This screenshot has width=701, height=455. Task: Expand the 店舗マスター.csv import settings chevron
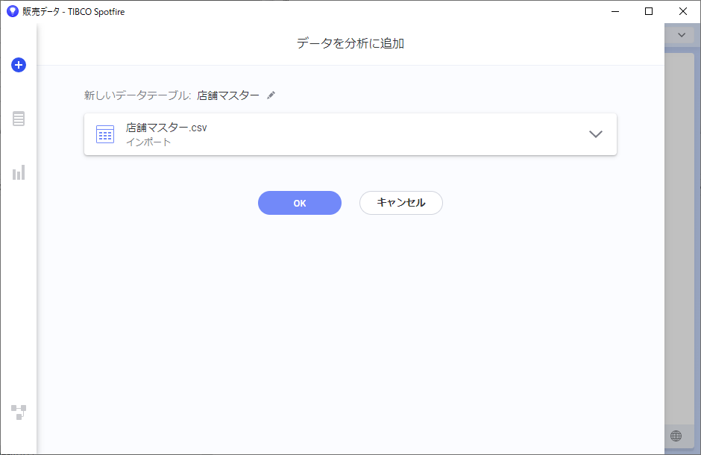tap(596, 134)
